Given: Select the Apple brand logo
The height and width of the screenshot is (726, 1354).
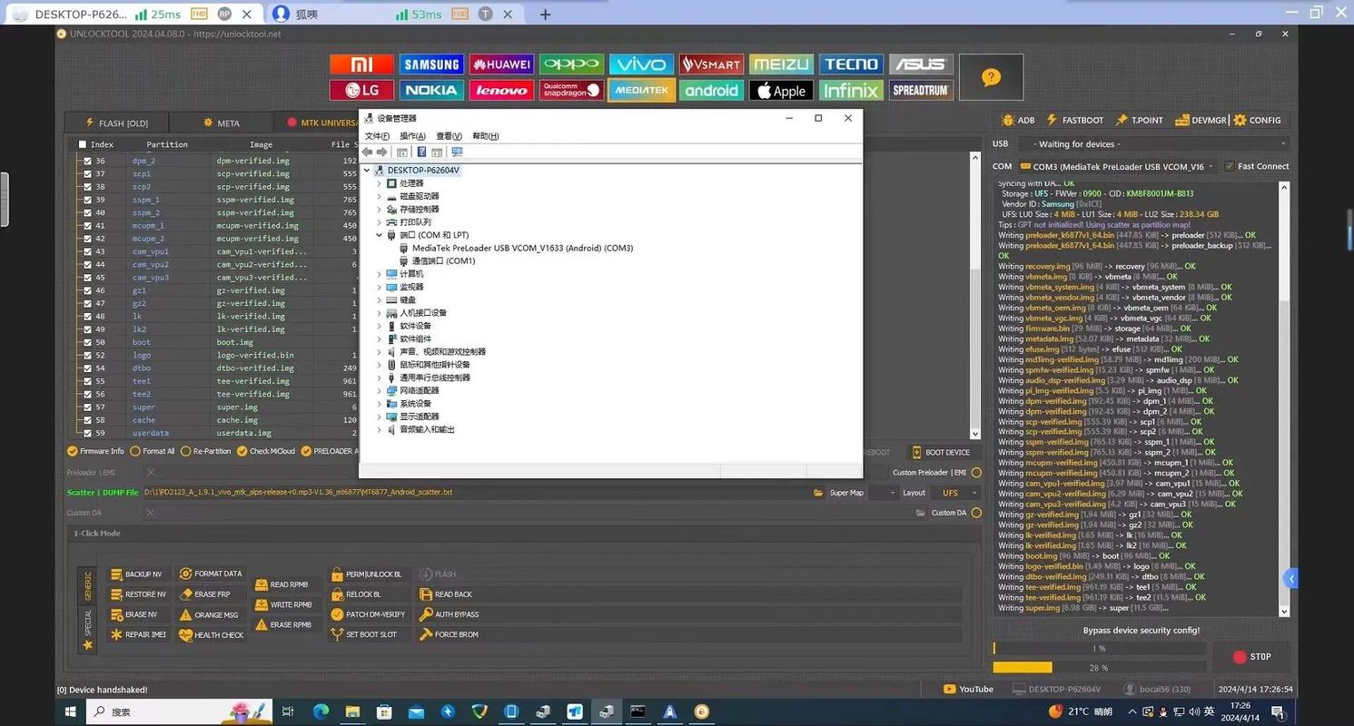Looking at the screenshot, I should [781, 91].
